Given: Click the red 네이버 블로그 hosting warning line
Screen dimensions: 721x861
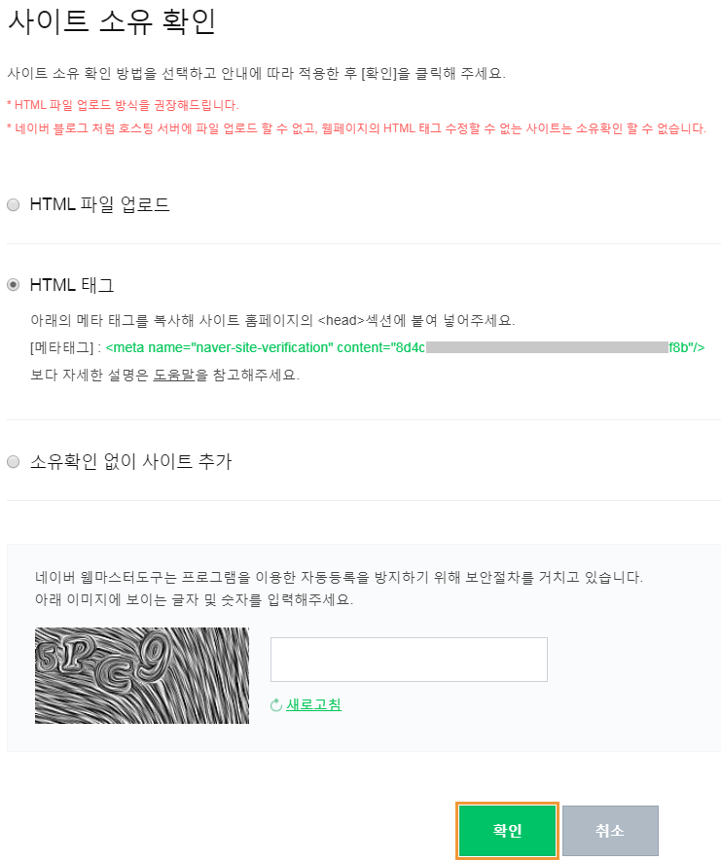Looking at the screenshot, I should click(x=356, y=128).
